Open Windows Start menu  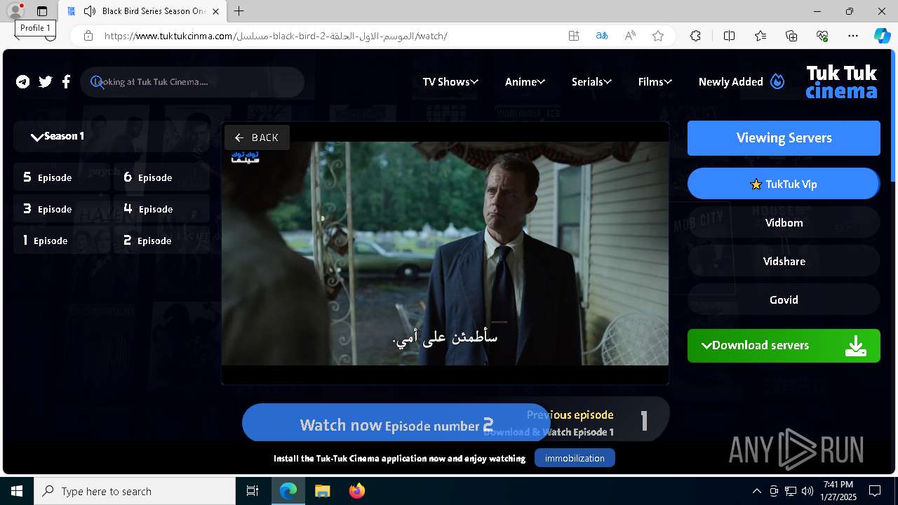pos(17,491)
